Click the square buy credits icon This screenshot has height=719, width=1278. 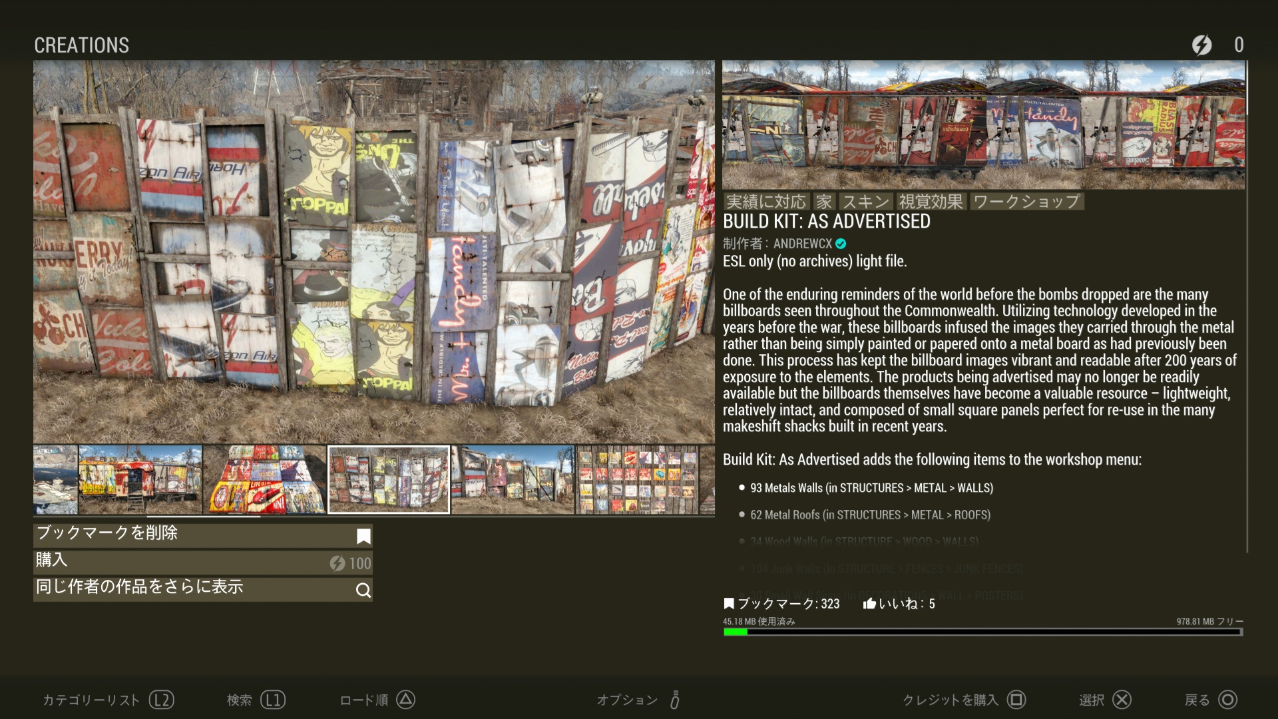1016,700
